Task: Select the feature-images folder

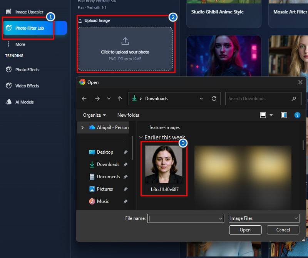Action: tap(164, 127)
